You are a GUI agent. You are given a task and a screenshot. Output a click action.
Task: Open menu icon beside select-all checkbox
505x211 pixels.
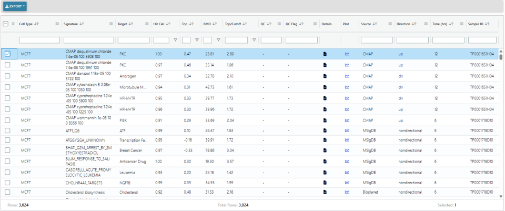tap(13, 24)
